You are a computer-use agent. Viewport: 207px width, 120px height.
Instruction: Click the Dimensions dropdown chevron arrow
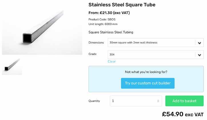[199, 43]
